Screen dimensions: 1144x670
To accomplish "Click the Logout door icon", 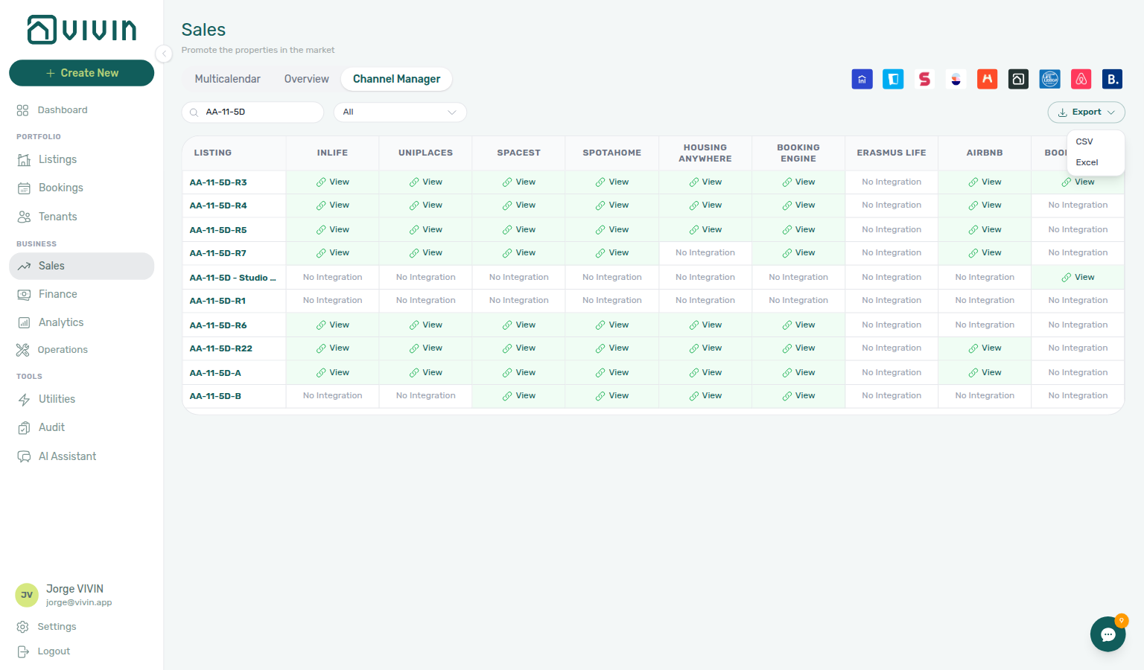I will 23,651.
